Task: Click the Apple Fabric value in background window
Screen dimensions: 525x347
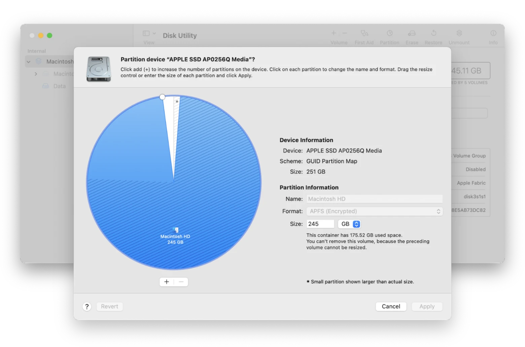Action: tap(471, 183)
